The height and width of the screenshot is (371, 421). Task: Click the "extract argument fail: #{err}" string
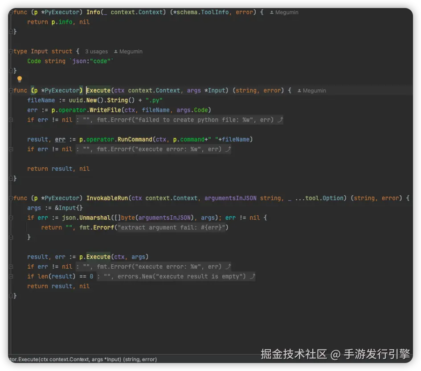(x=172, y=228)
